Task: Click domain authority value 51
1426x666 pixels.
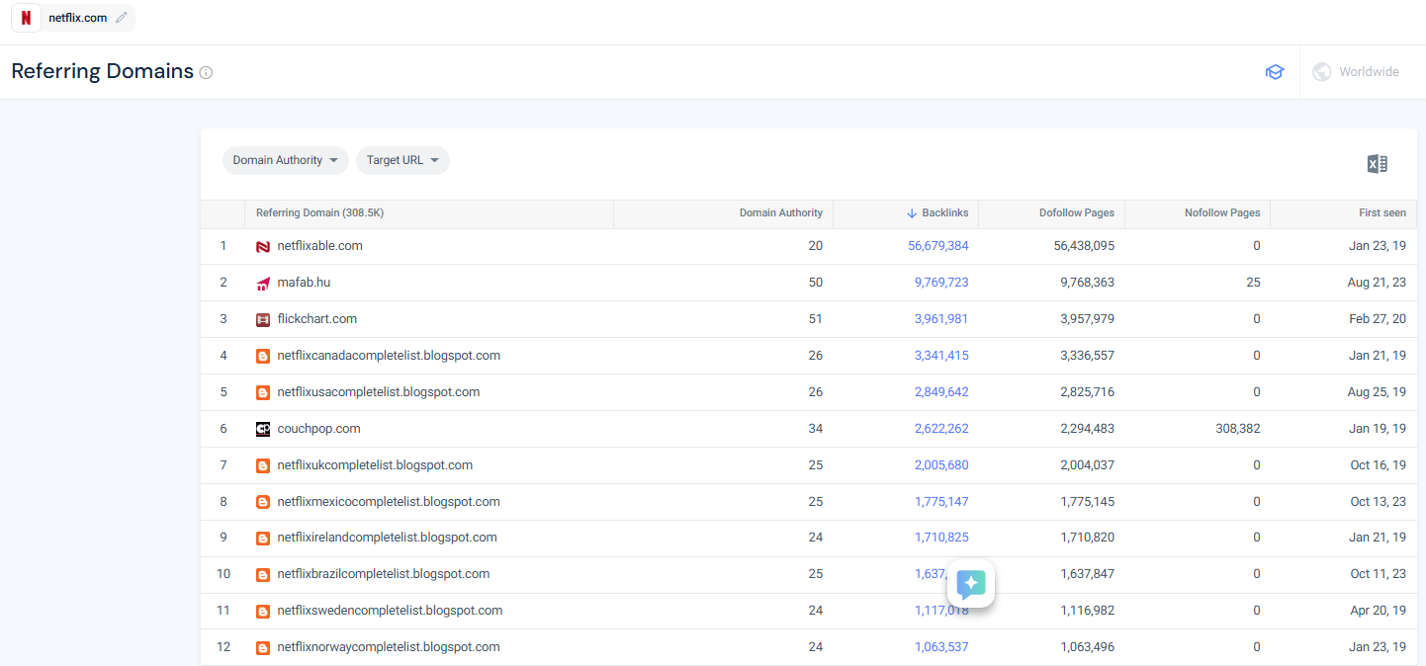Action: tap(815, 319)
